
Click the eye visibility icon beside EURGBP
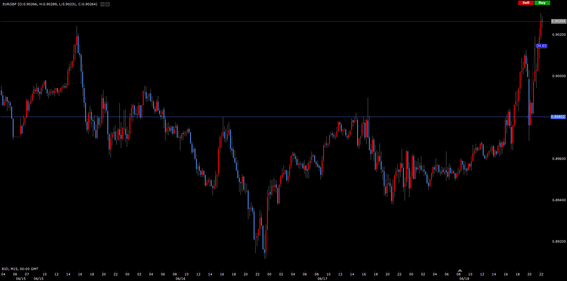pos(102,4)
